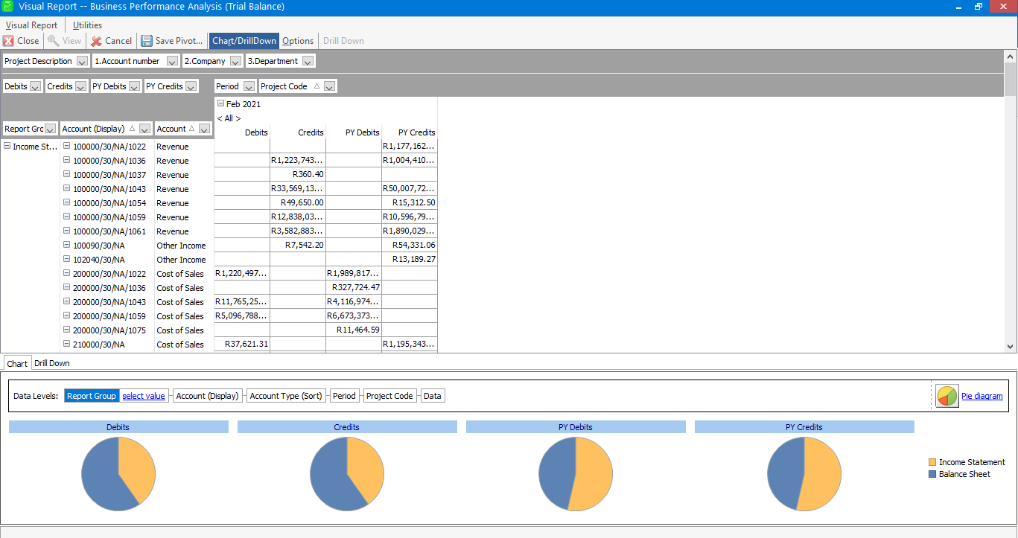Select Account (Display) data level

click(208, 396)
